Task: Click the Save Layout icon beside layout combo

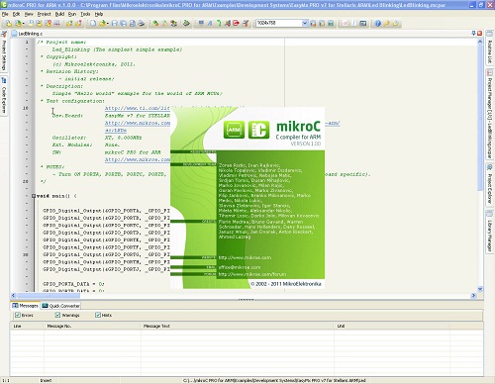Action: click(313, 23)
